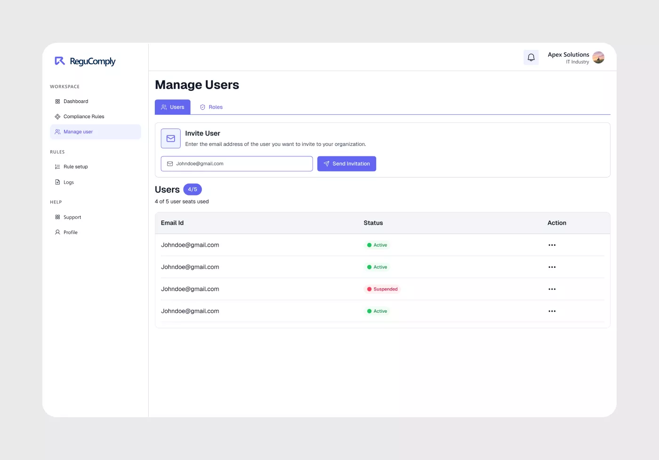Viewport: 659px width, 460px height.
Task: Click the Action column header
Action: point(557,223)
